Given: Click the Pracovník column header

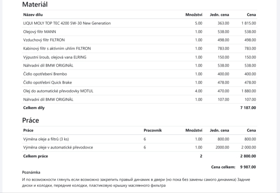Looking at the screenshot, I should pos(153,130).
